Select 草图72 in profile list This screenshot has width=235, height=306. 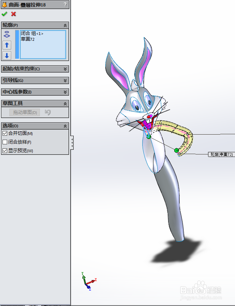pos(28,39)
